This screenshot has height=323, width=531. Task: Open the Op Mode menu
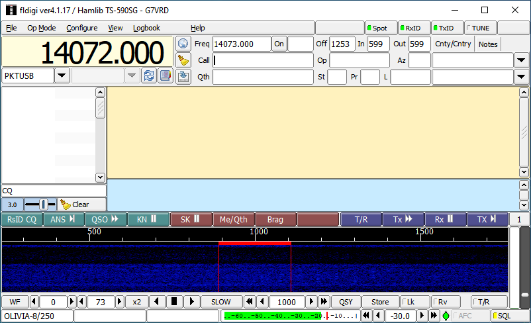[42, 28]
